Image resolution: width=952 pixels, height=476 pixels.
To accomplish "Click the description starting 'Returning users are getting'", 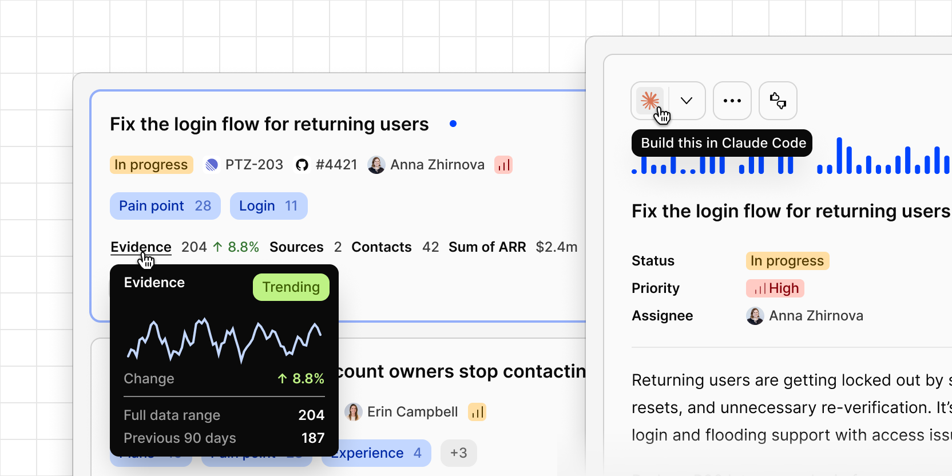I will 792,407.
